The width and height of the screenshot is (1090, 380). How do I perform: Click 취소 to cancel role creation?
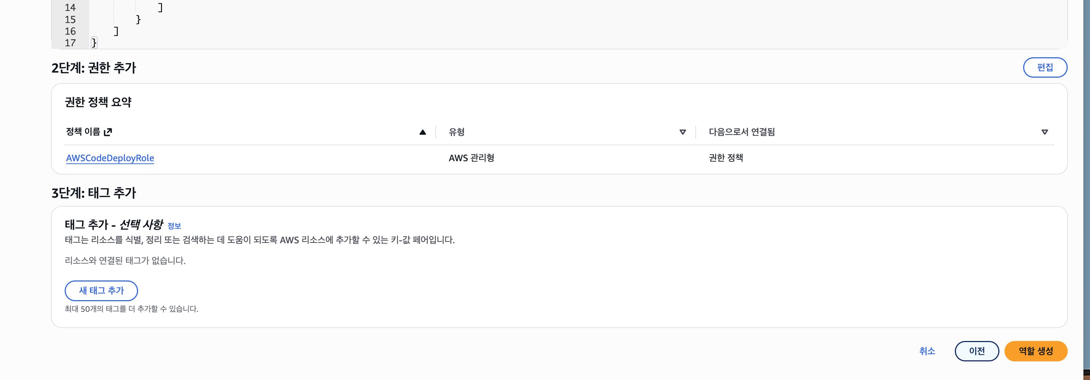pyautogui.click(x=927, y=351)
